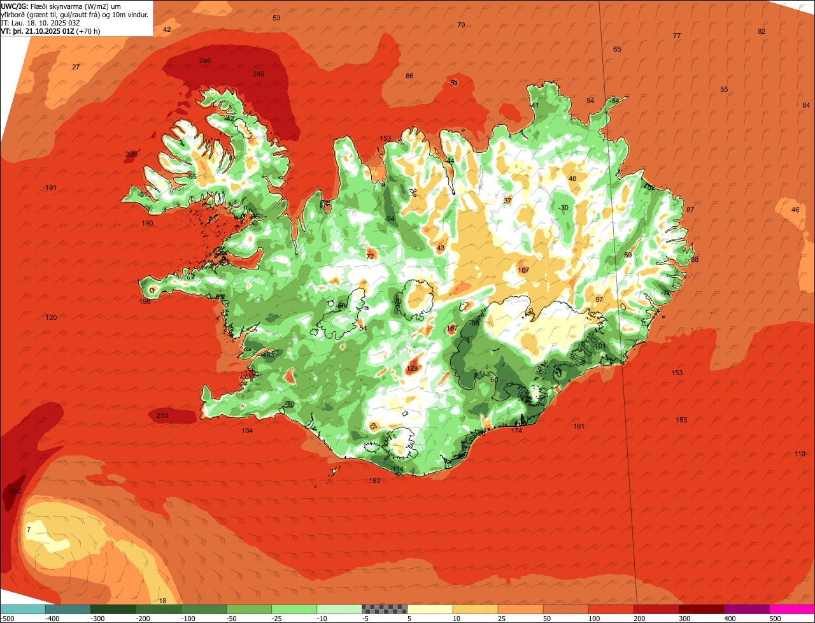815x623 pixels.
Task: Click the value '77' in the upper right
Action: [677, 36]
